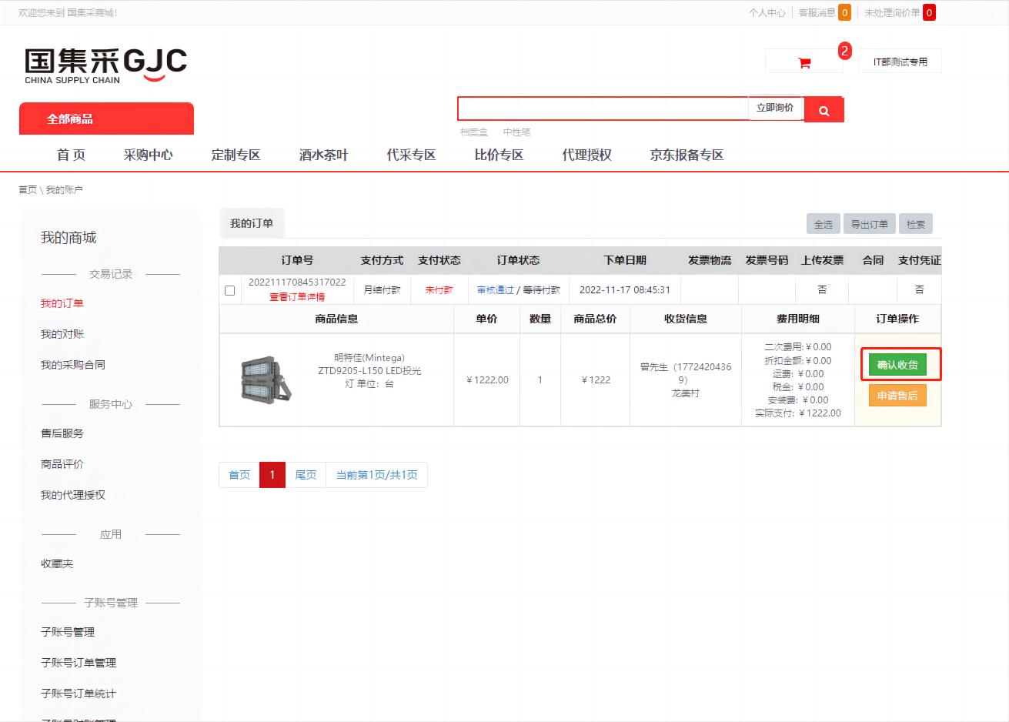The width and height of the screenshot is (1009, 722).
Task: Open the 全部商品 category menu
Action: pyautogui.click(x=106, y=119)
